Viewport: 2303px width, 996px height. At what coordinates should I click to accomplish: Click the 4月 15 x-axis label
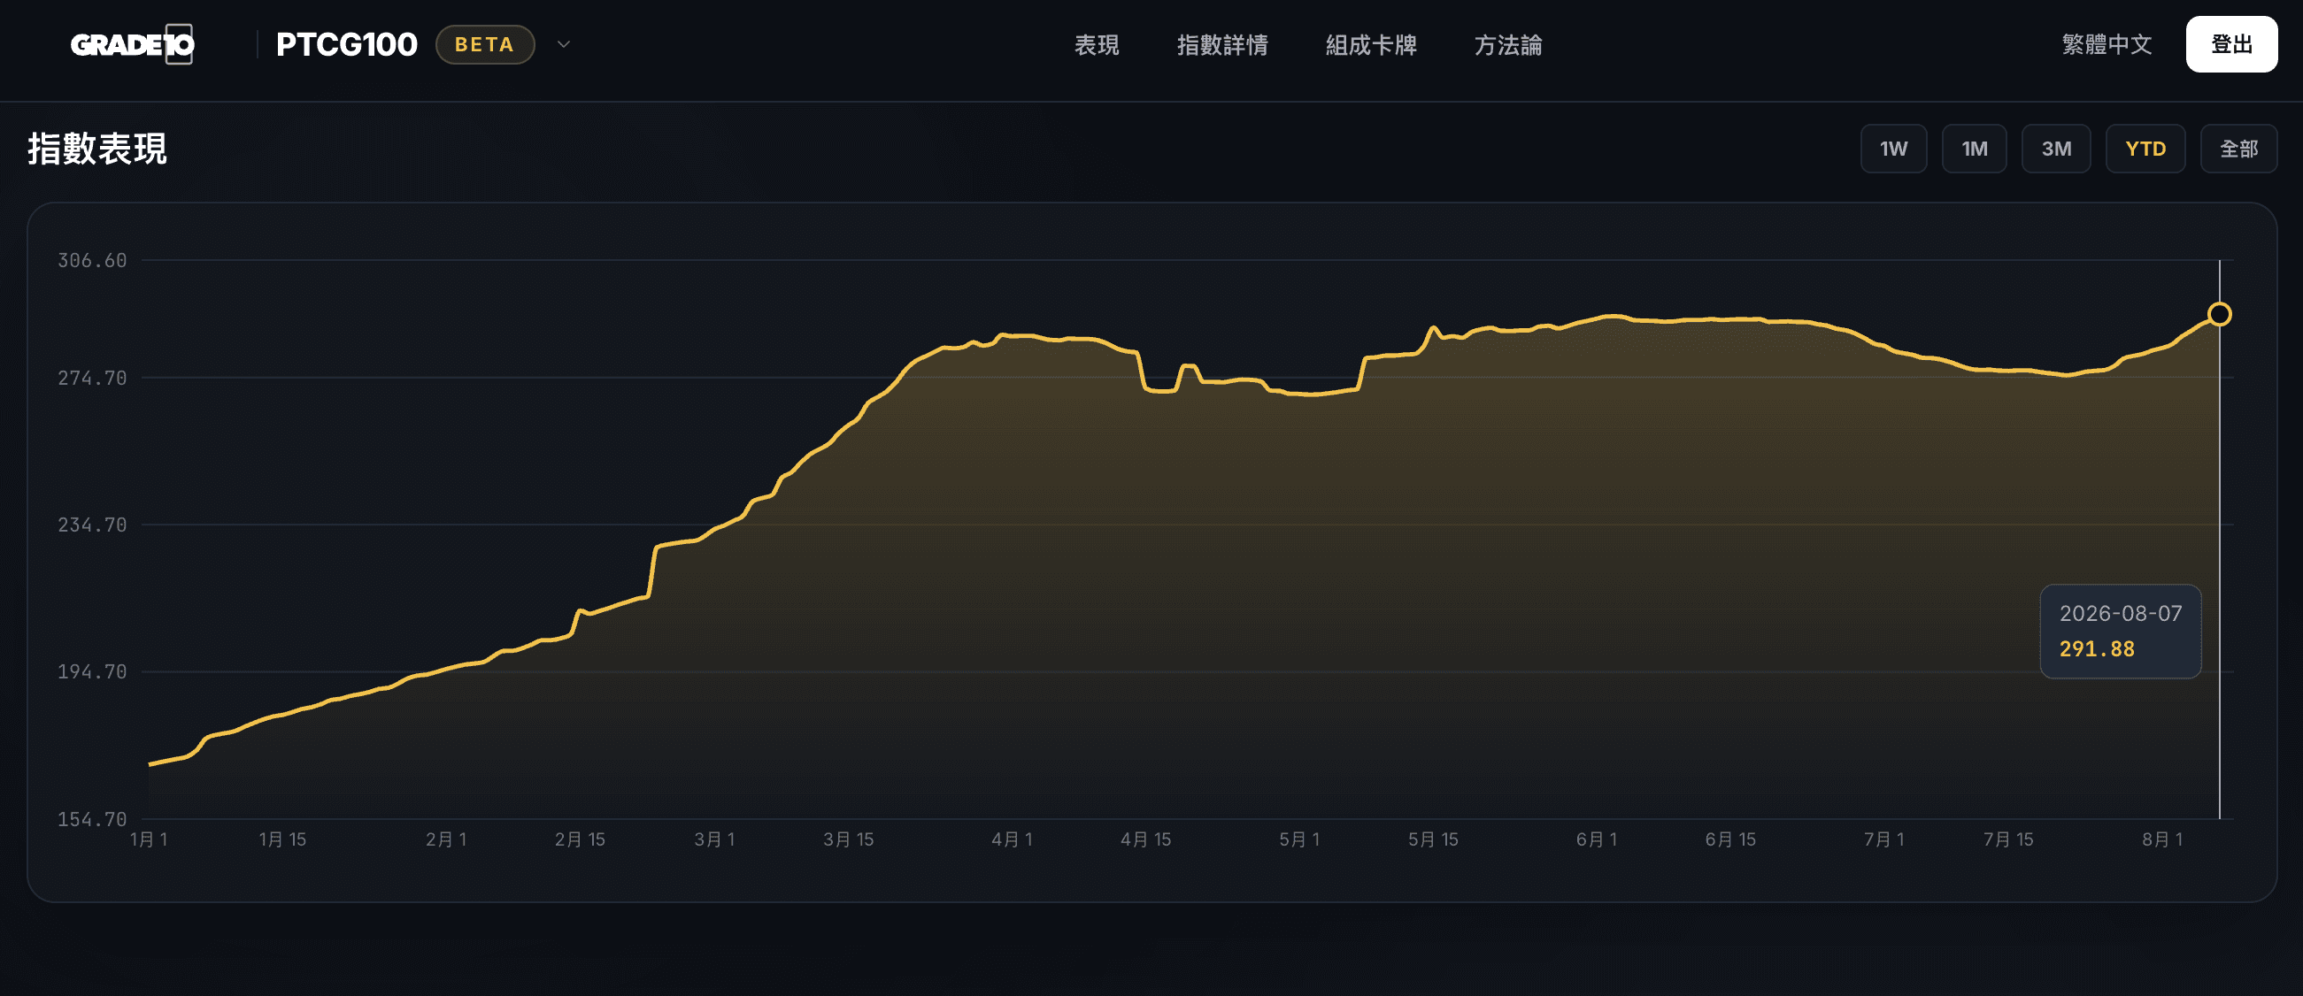pyautogui.click(x=1146, y=839)
